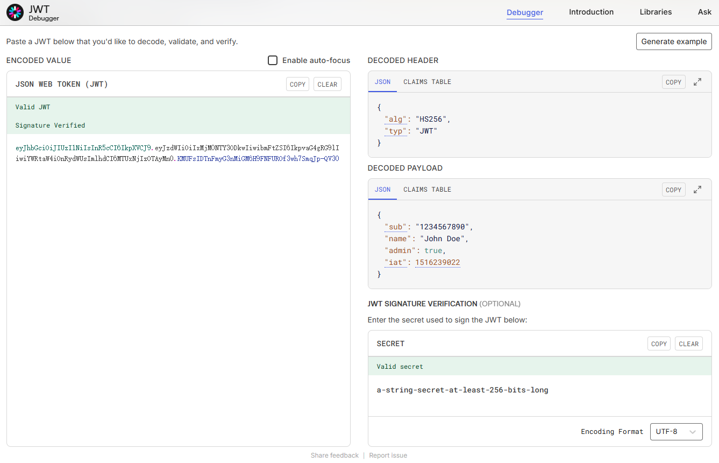719x463 pixels.
Task: Open the Share feedback link
Action: pos(334,455)
